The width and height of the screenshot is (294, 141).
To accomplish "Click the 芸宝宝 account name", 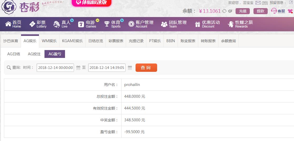I will (248, 3).
